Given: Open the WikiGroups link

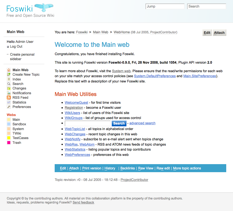Looking at the screenshot, I should point(73,118).
